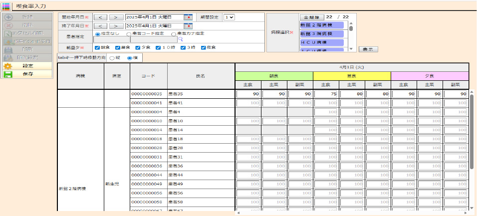Click the 設定 gear icon in sidebar
This screenshot has height=216, width=477.
pyautogui.click(x=8, y=66)
